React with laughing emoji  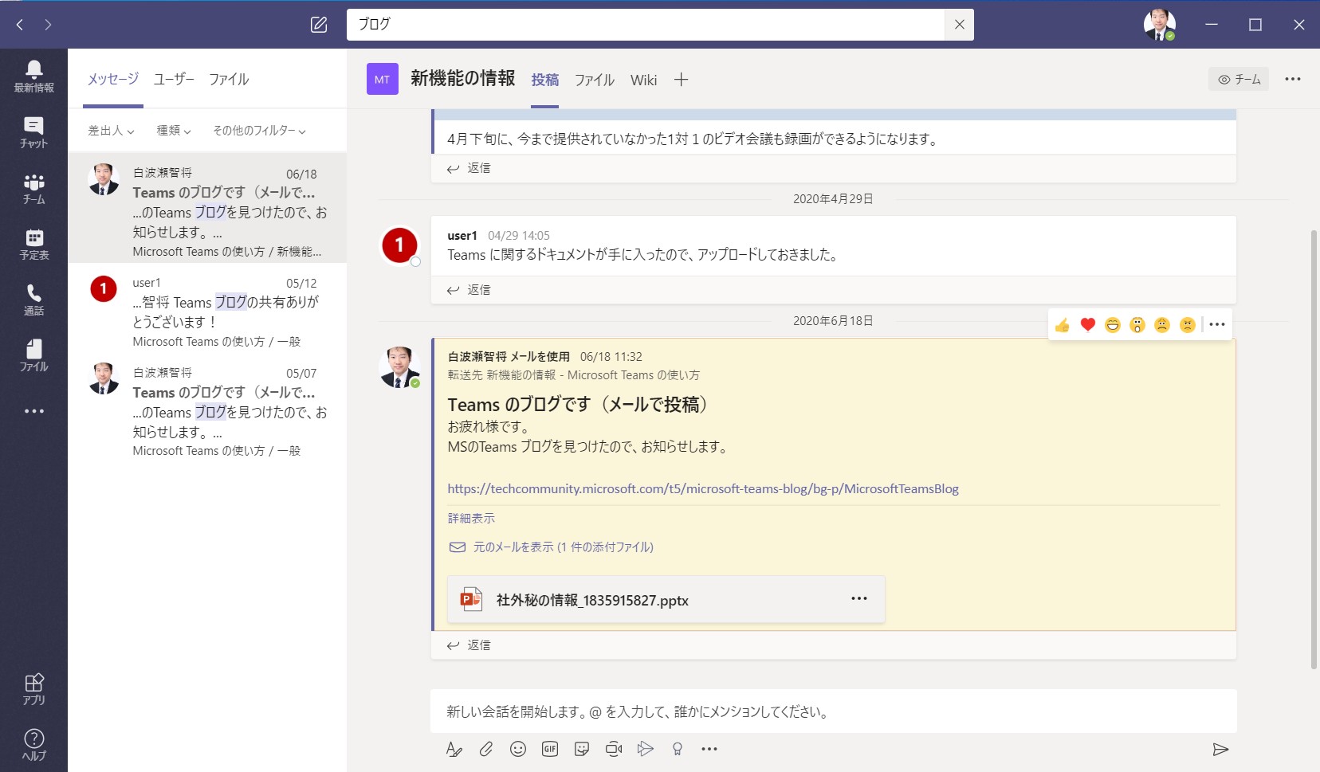click(x=1113, y=324)
